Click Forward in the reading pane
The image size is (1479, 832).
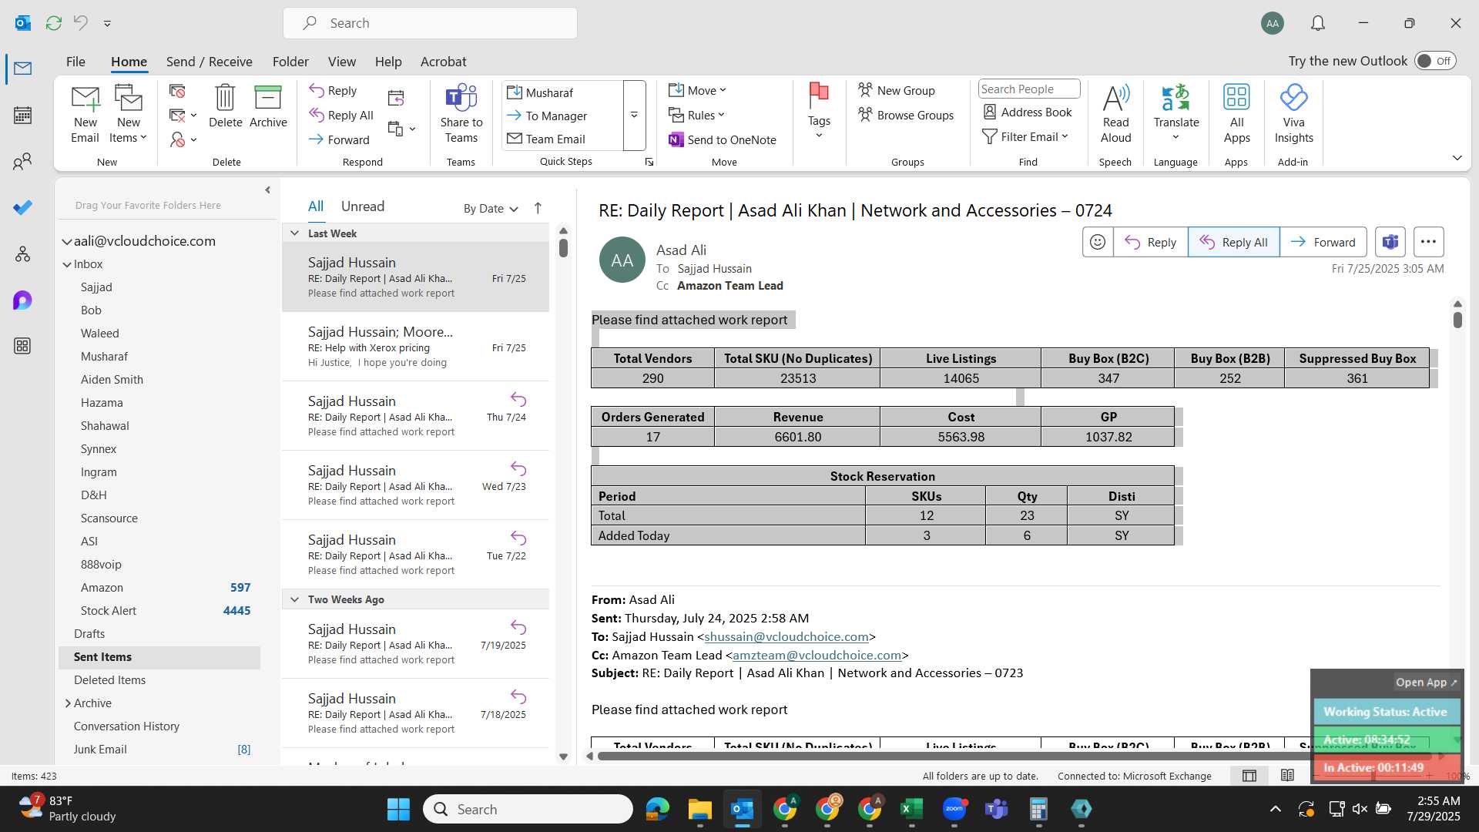(x=1323, y=242)
